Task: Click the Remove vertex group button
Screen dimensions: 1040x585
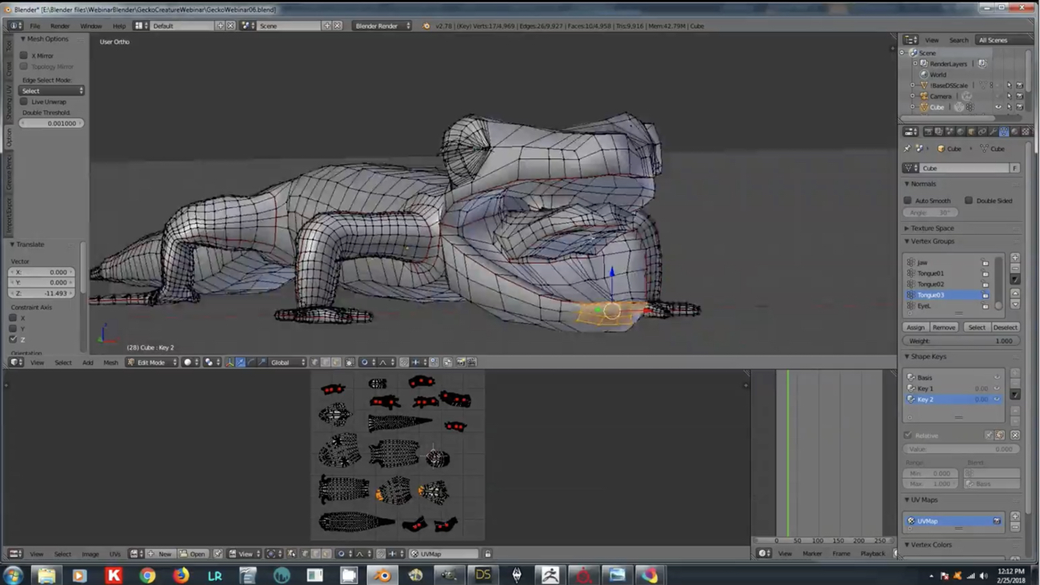Action: tap(944, 327)
